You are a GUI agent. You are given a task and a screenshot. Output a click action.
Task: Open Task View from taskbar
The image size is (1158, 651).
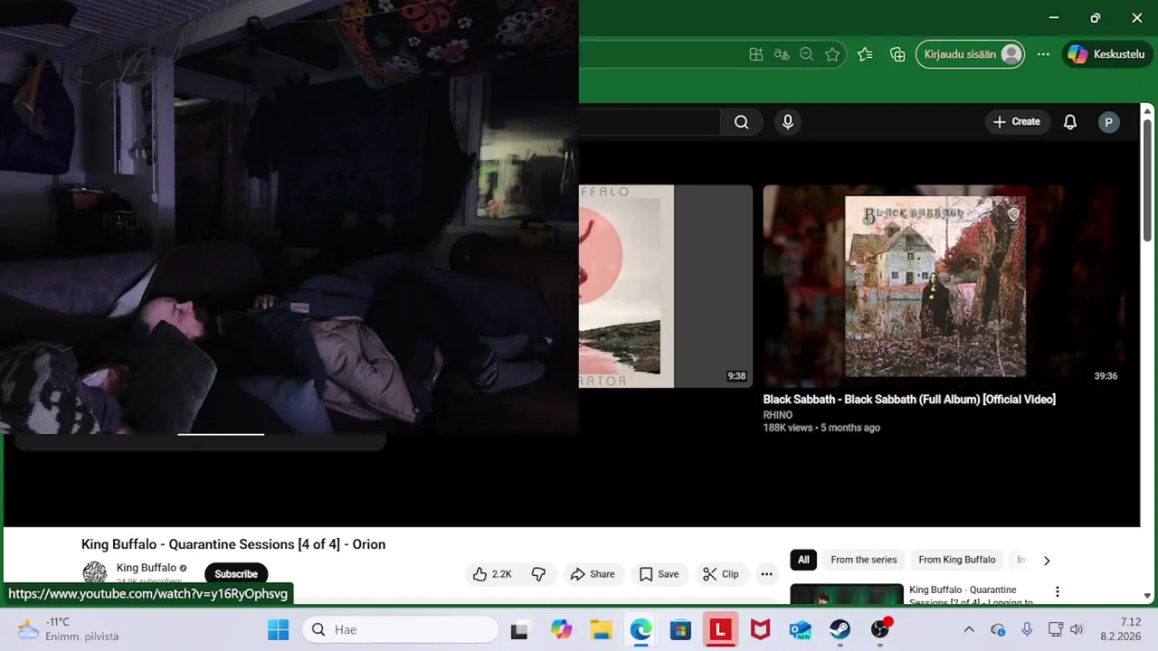[519, 630]
